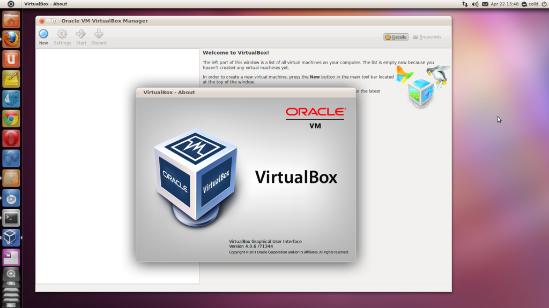549x308 pixels.
Task: Open the Opera browser launcher icon
Action: coord(11,138)
